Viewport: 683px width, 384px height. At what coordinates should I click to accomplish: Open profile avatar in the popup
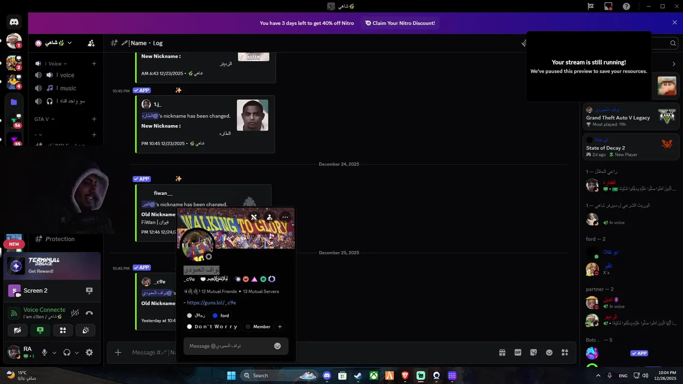(x=198, y=246)
